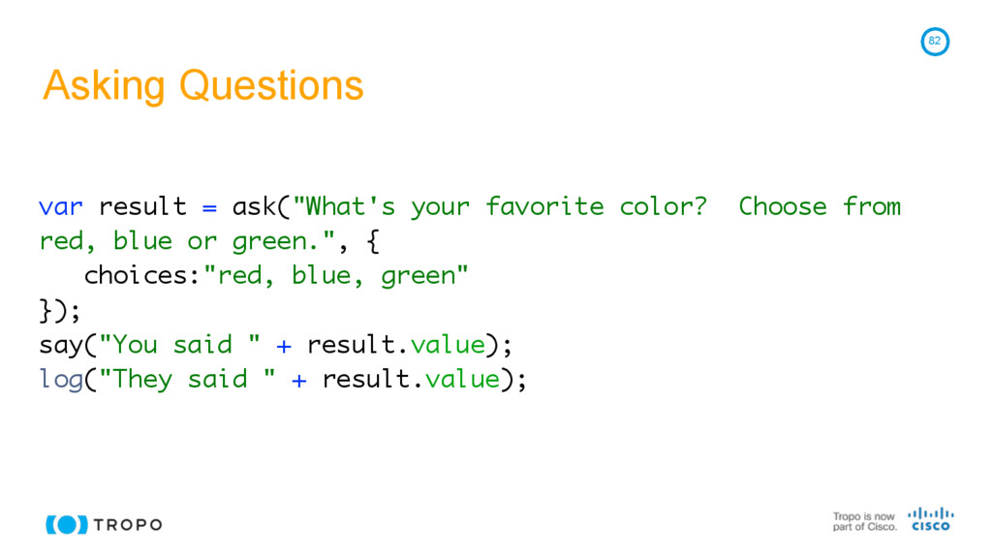Image resolution: width=992 pixels, height=558 pixels.
Task: Click the TROPO wordmark text
Action: point(128,525)
